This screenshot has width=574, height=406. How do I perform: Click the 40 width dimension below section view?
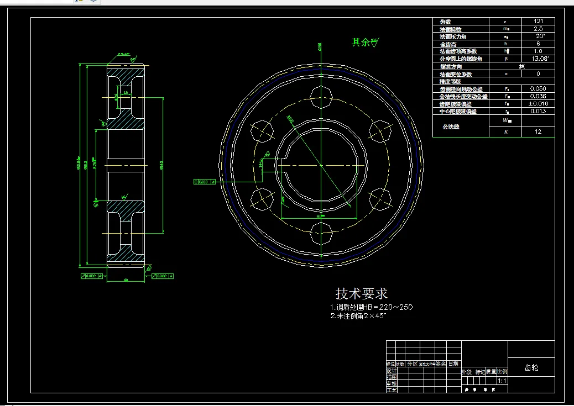click(126, 280)
